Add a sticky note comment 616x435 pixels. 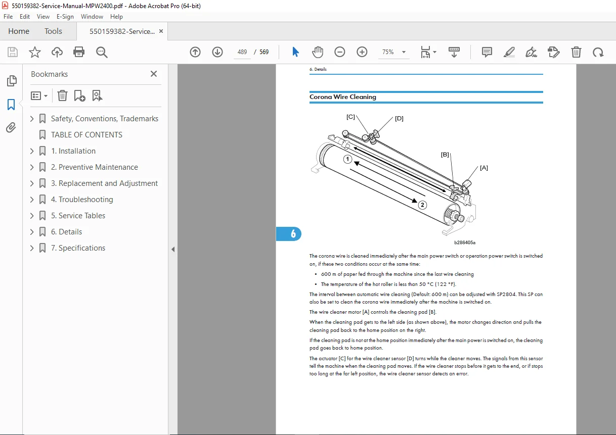tap(487, 52)
